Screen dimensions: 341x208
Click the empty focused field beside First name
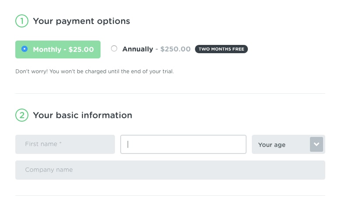184,144
